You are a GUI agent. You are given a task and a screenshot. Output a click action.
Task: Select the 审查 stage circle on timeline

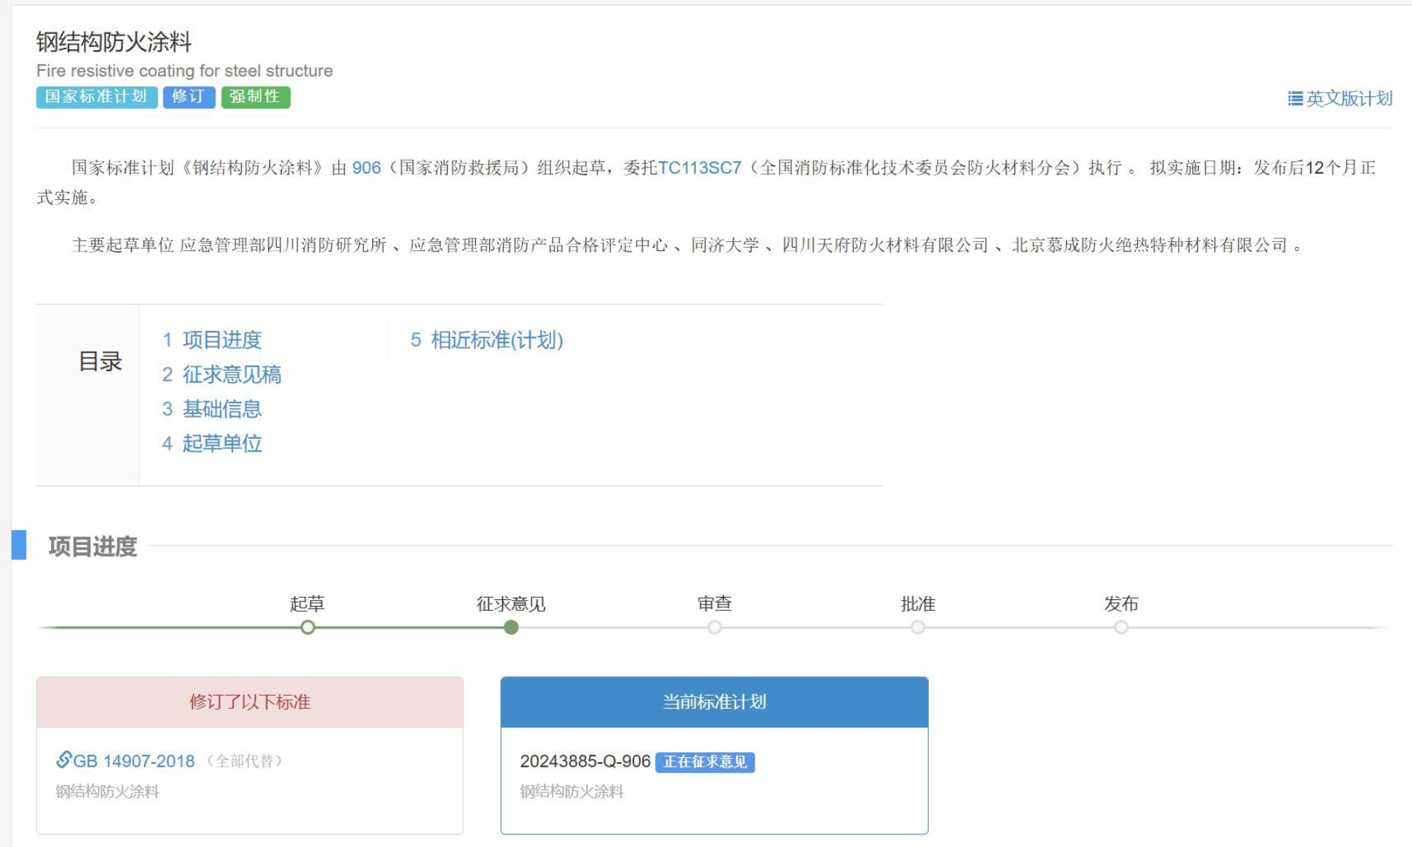(714, 627)
